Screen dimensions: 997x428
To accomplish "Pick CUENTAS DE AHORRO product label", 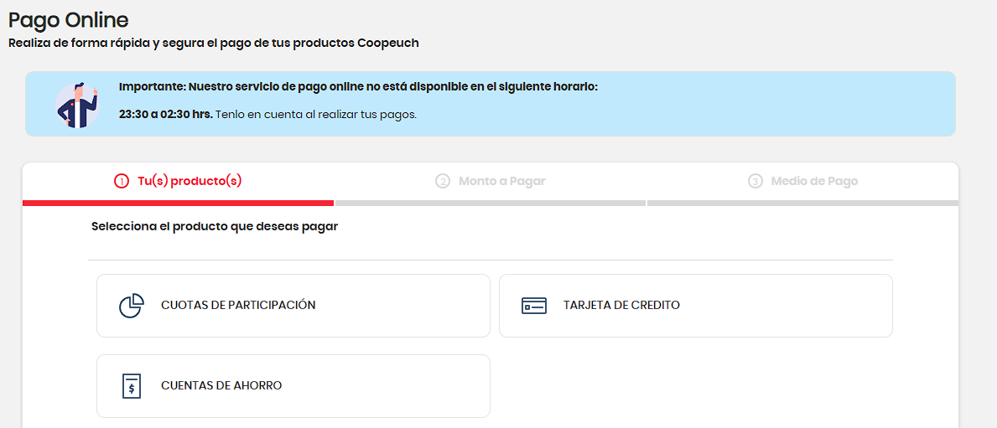I will [221, 386].
